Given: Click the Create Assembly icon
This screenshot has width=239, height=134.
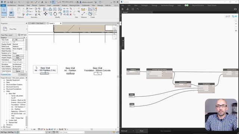Looking at the screenshot, I should coord(90,9).
